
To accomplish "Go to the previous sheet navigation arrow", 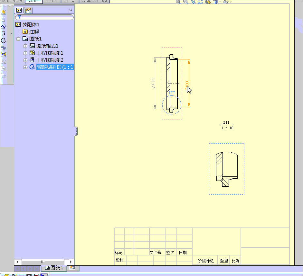I will pyautogui.click(x=24, y=268).
